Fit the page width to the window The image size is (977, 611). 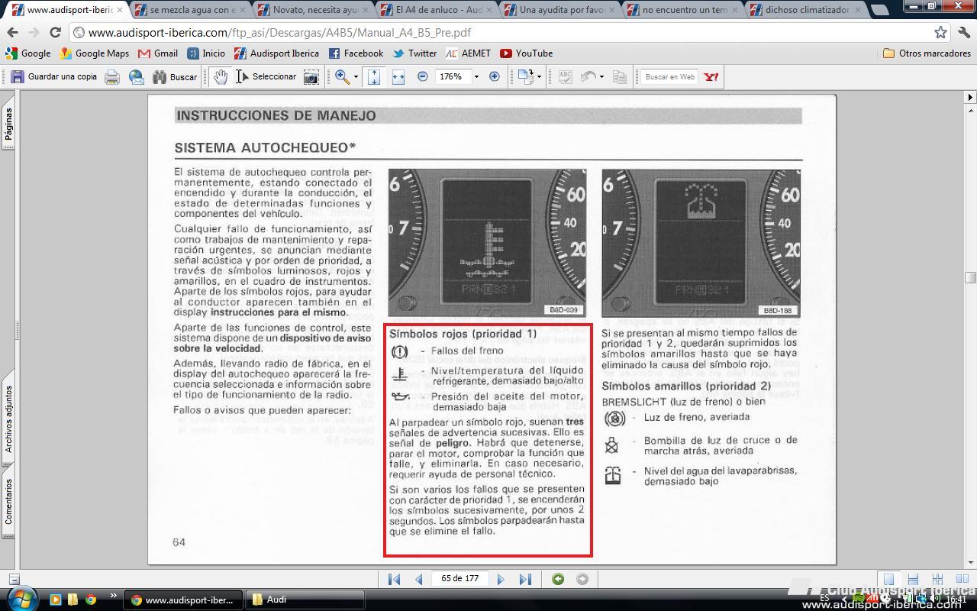coord(398,76)
